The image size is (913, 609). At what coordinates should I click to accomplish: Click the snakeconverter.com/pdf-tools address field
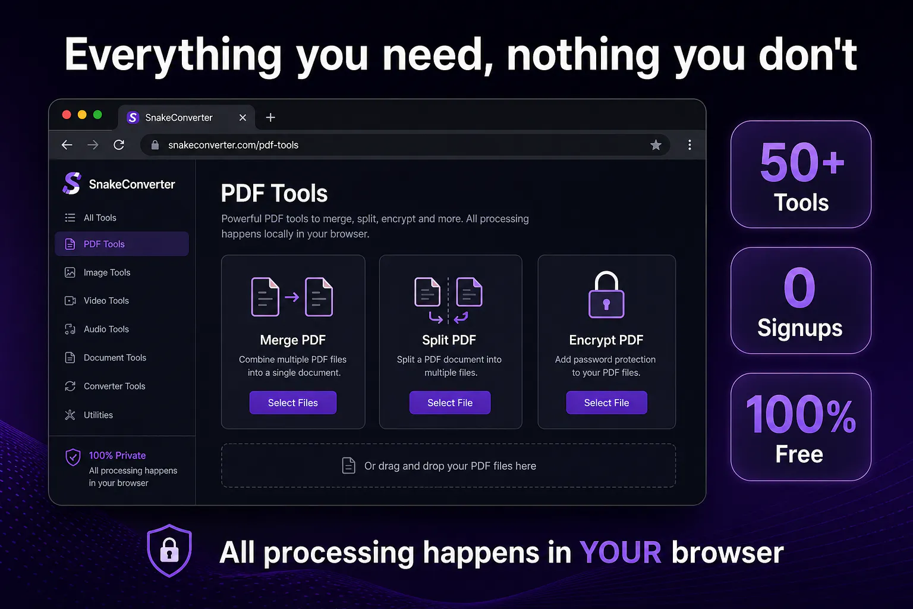405,145
